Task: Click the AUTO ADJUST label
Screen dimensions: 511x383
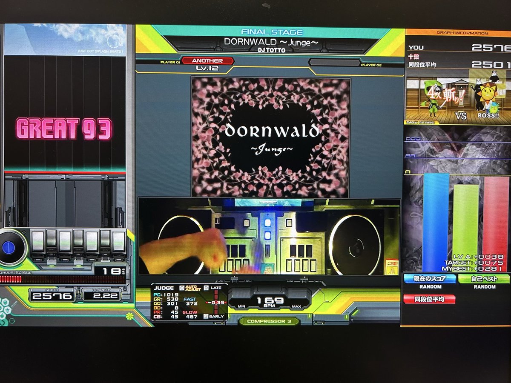Action: click(193, 288)
